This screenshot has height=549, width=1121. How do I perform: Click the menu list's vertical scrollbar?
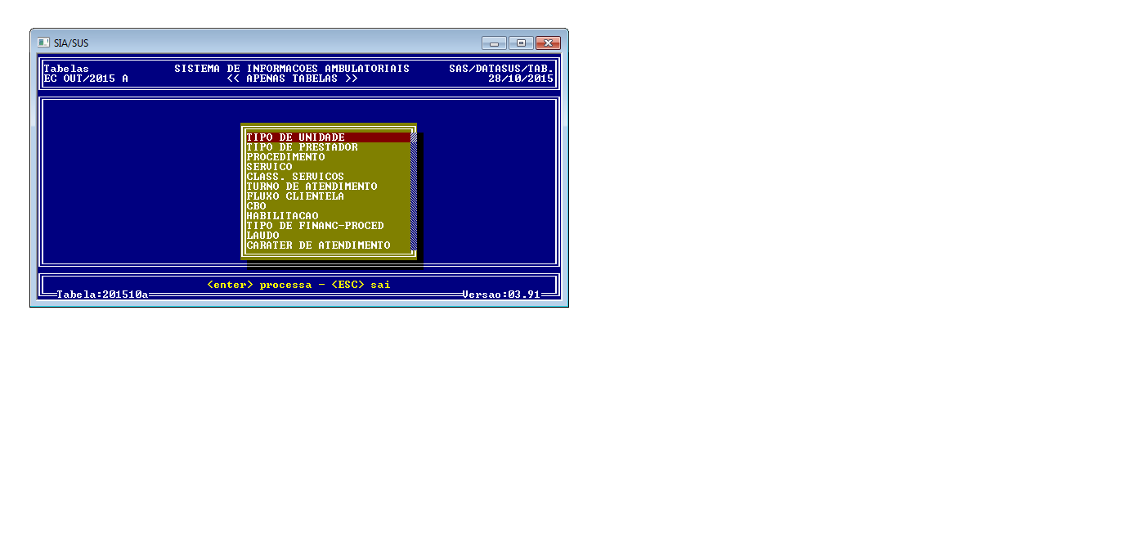pyautogui.click(x=414, y=192)
